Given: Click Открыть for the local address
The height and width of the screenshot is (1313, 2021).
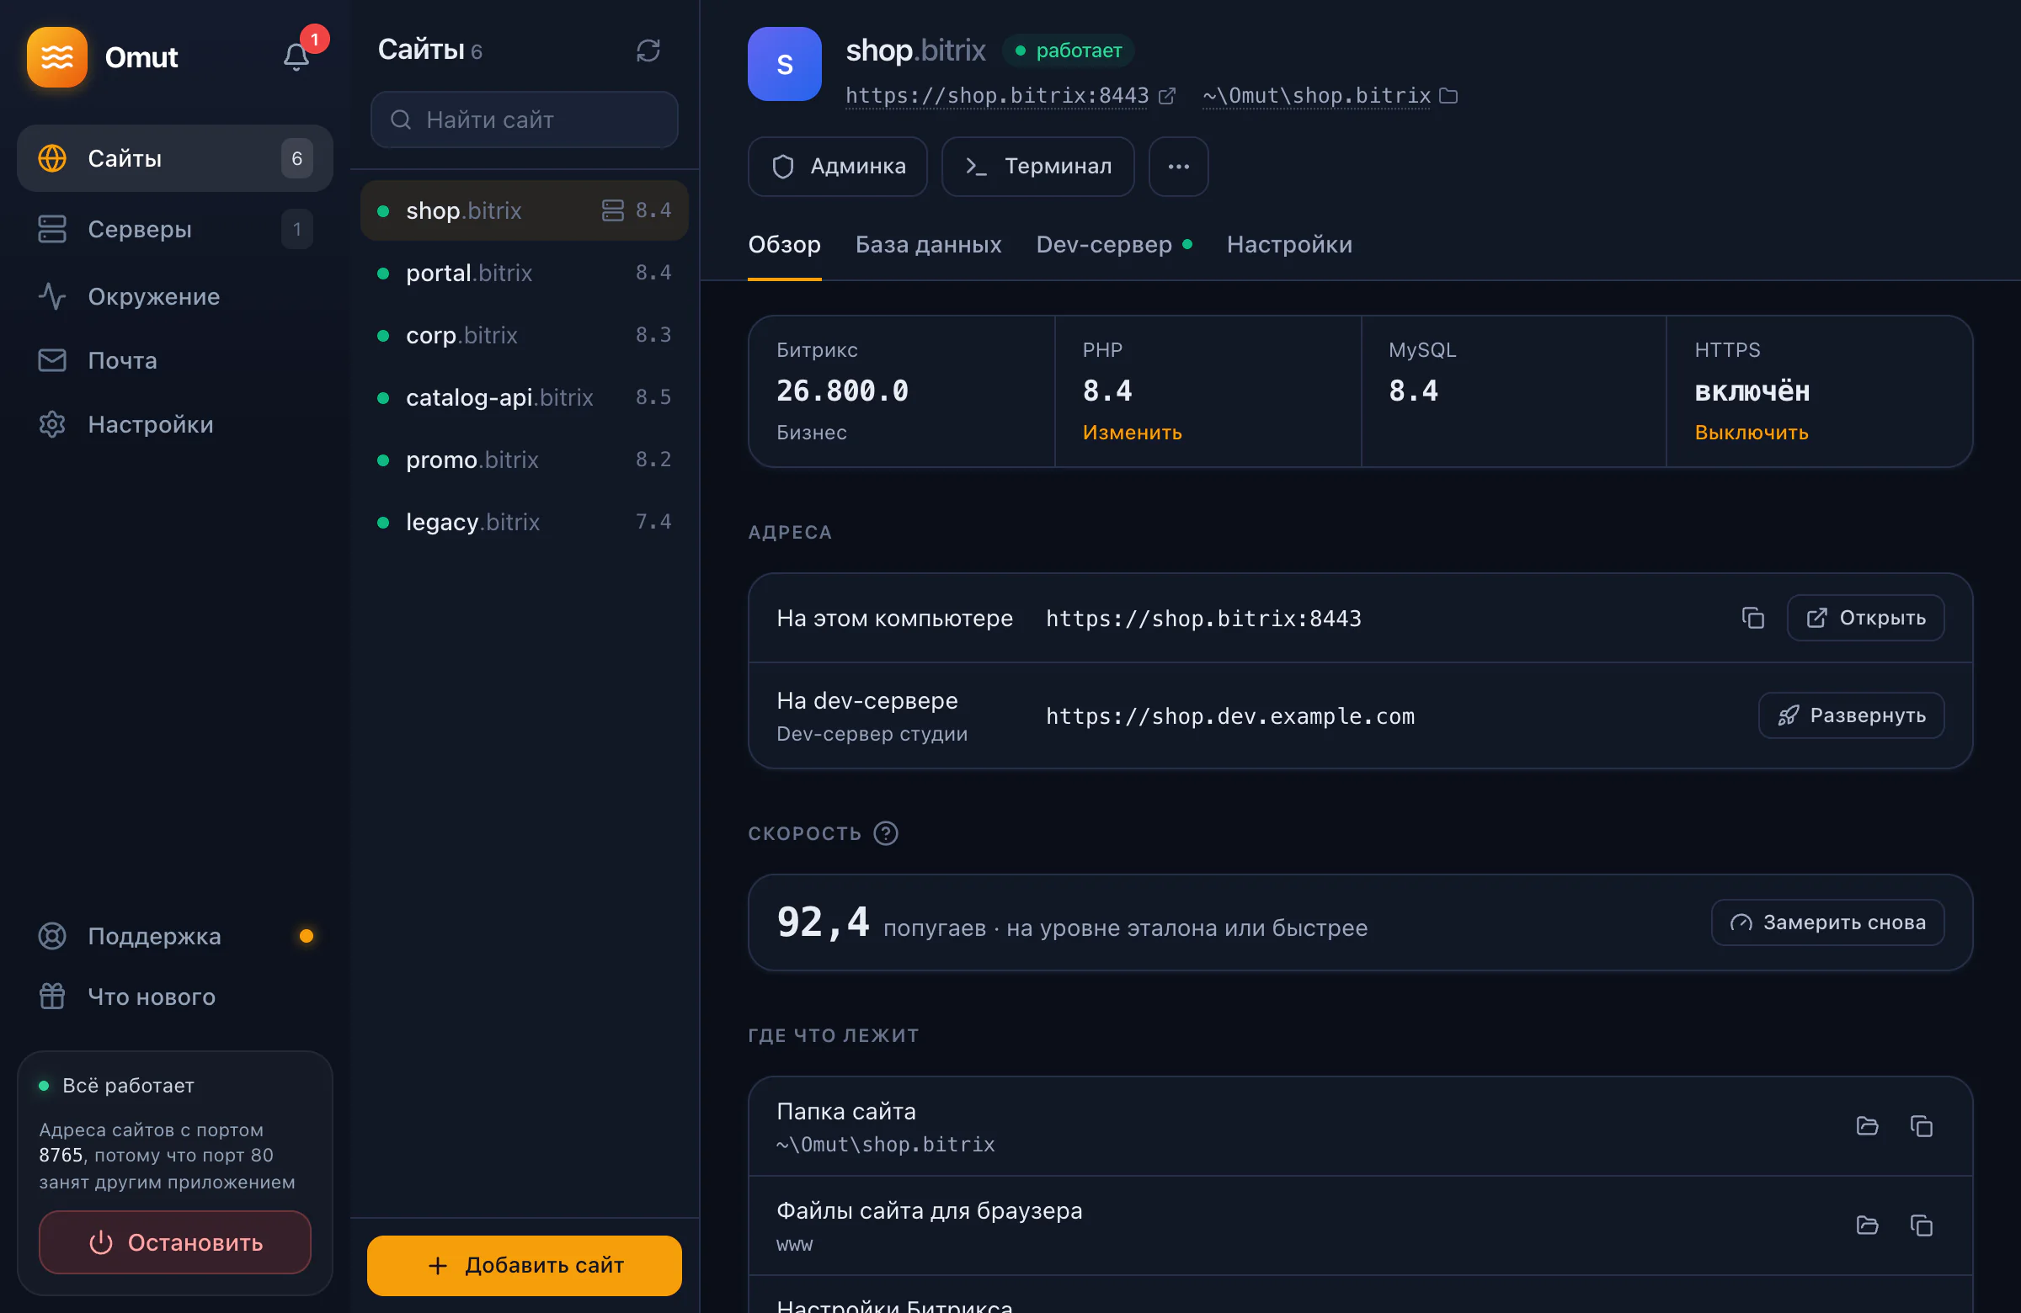Looking at the screenshot, I should pyautogui.click(x=1864, y=618).
